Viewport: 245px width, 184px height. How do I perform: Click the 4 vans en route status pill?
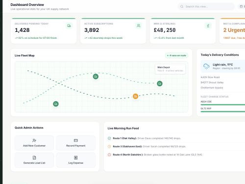[176, 55]
